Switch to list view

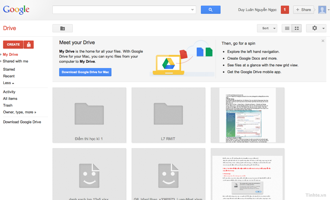click(287, 28)
